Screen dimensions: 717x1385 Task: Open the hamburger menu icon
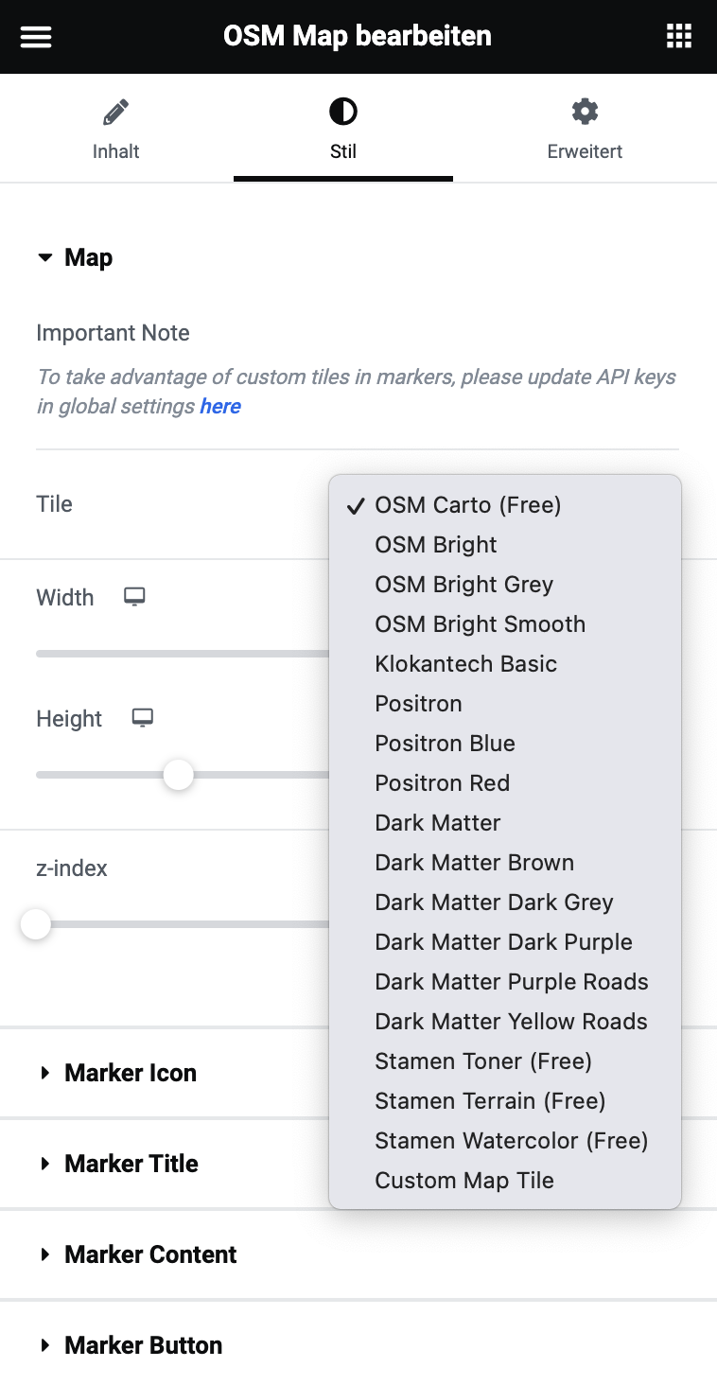click(x=36, y=37)
